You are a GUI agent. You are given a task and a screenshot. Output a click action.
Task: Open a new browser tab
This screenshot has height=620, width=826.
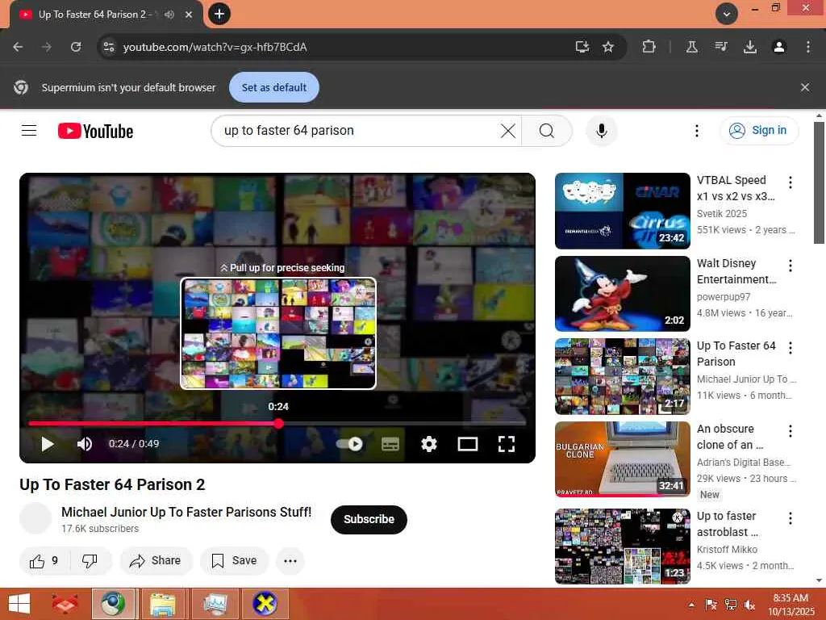219,14
